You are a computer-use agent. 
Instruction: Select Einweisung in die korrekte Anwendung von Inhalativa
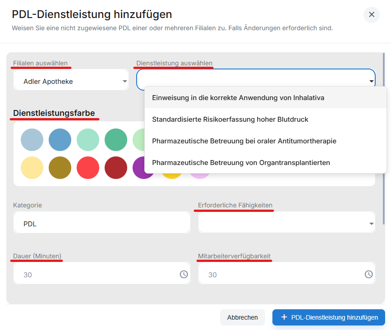[266, 98]
